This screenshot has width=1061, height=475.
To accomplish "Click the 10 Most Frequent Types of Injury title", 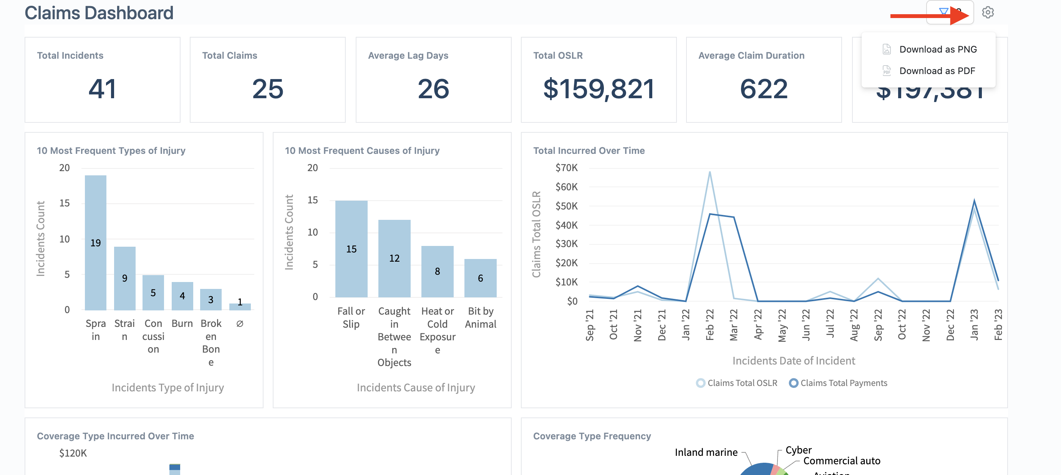I will pyautogui.click(x=111, y=150).
